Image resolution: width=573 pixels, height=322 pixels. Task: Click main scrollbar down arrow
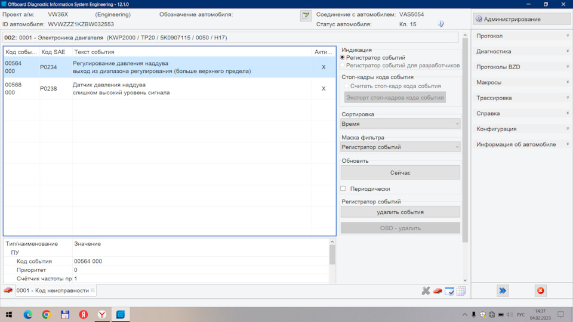click(x=465, y=280)
